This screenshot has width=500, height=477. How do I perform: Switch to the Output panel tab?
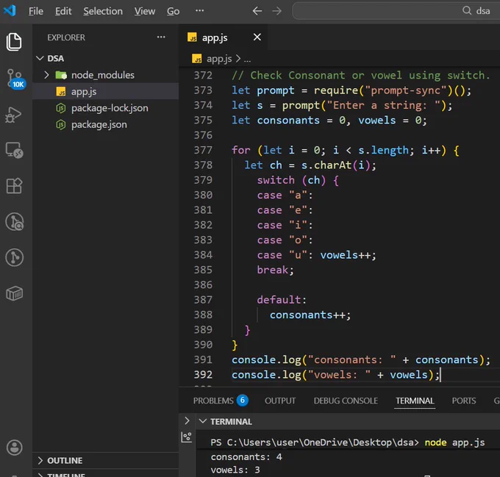point(280,401)
